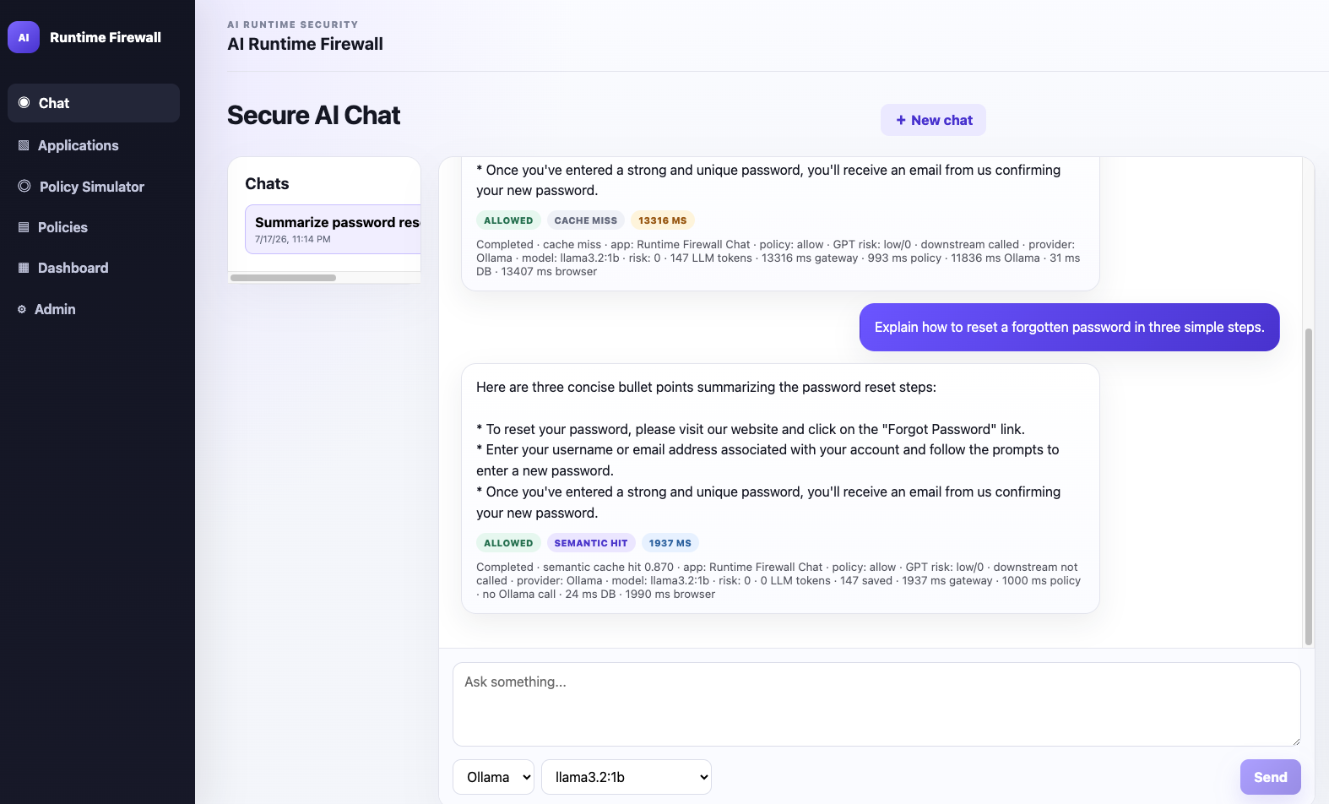The image size is (1329, 804).
Task: Click the Policies list icon
Action: coord(24,227)
